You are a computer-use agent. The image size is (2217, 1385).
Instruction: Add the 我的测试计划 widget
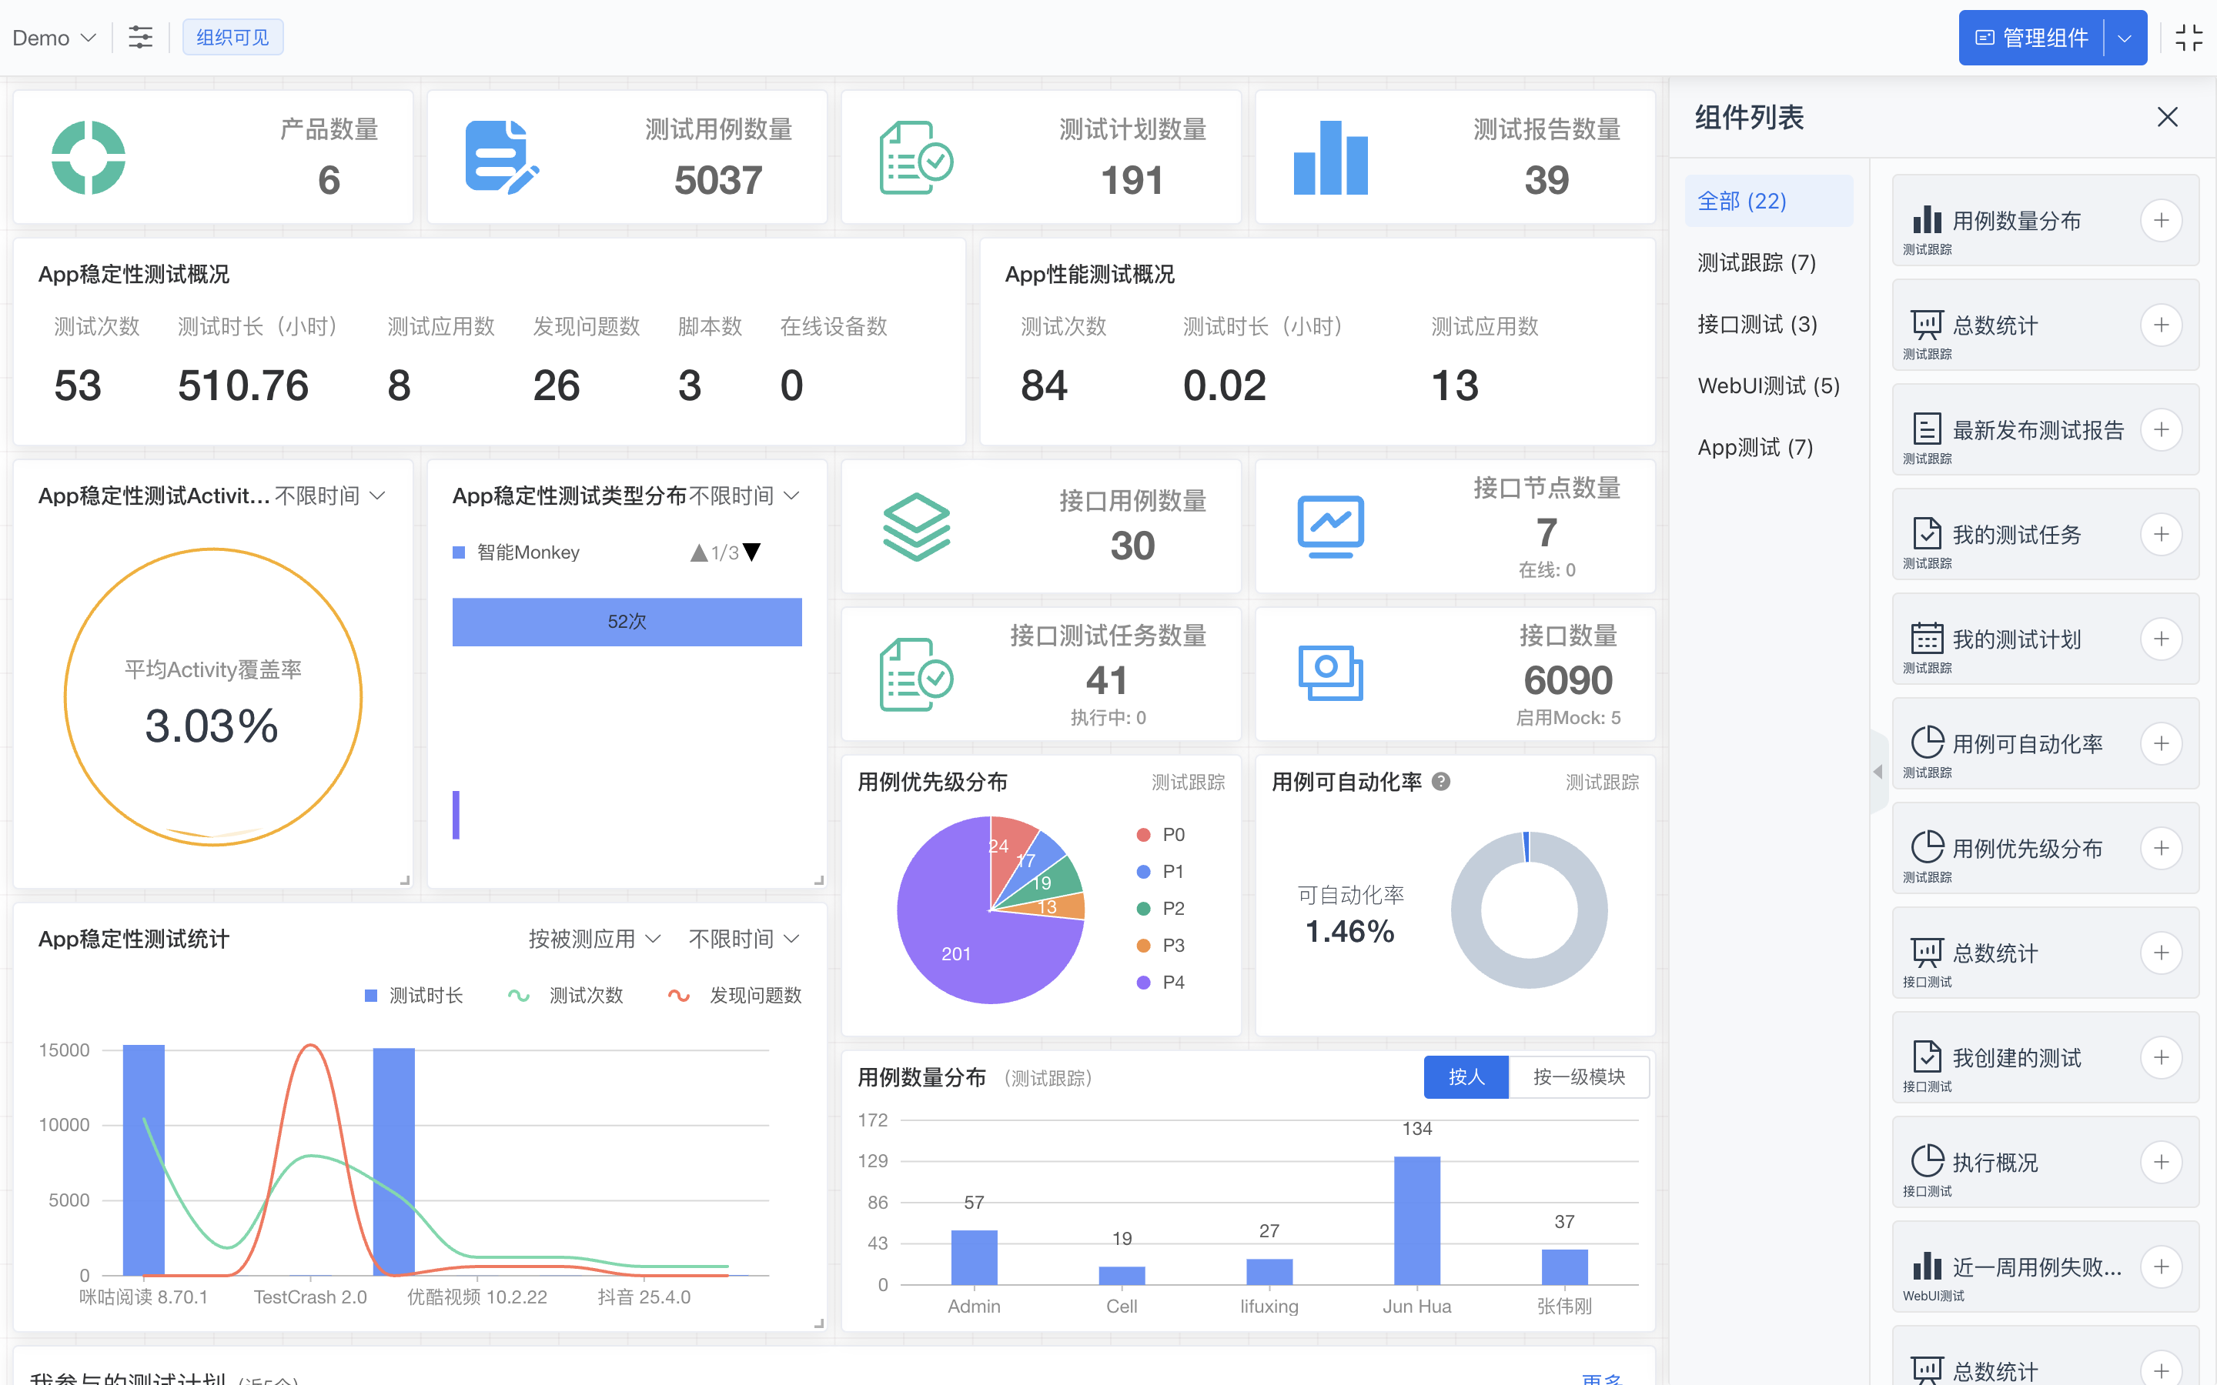tap(2161, 639)
